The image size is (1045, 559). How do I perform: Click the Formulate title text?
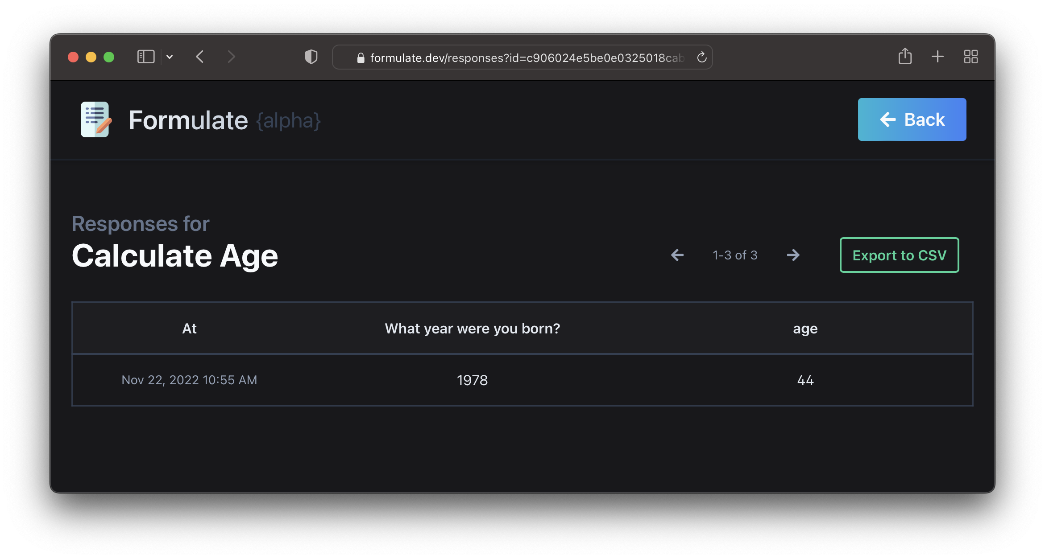coord(188,120)
